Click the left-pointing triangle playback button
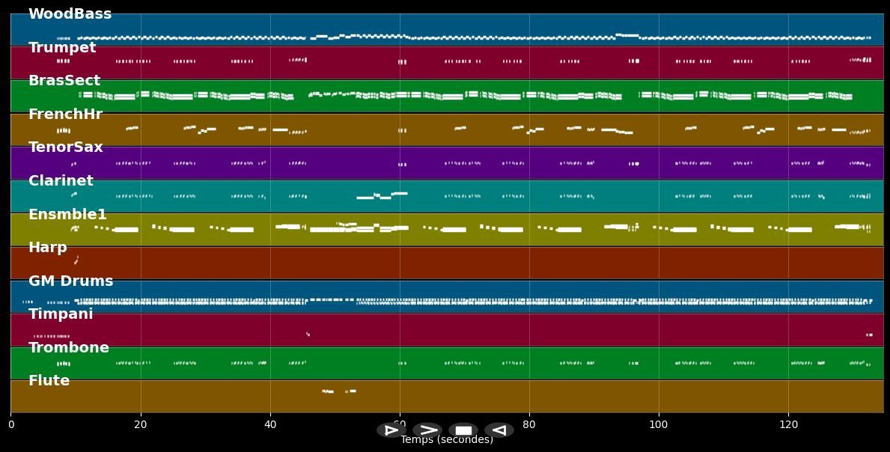 pyautogui.click(x=499, y=430)
